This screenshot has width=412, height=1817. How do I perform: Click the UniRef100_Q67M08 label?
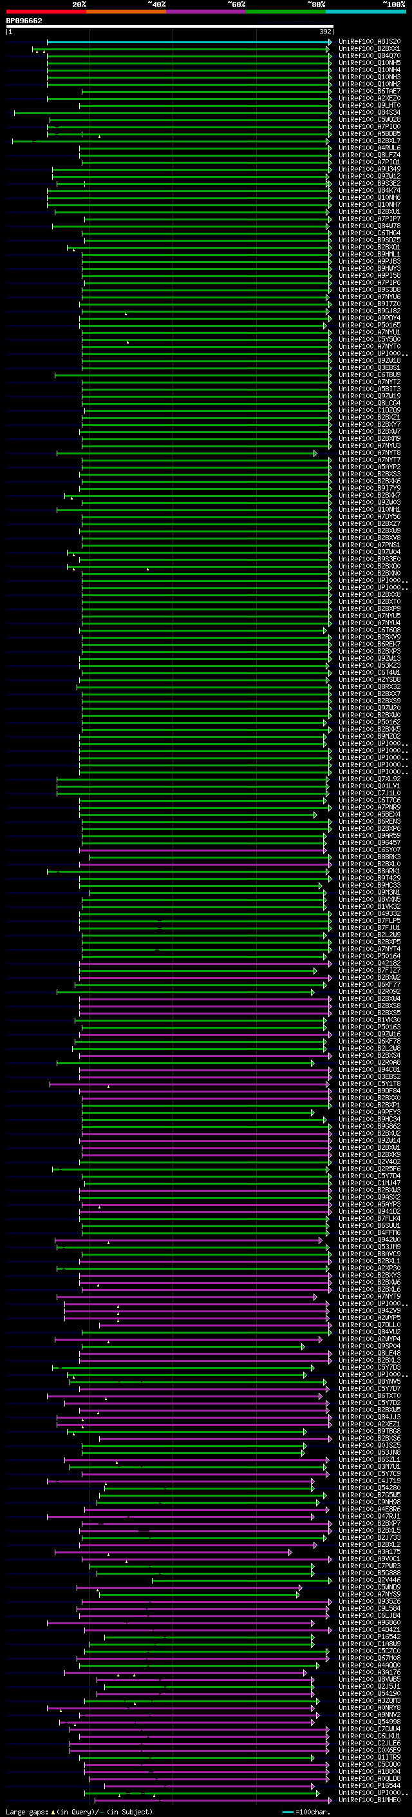[370, 1658]
